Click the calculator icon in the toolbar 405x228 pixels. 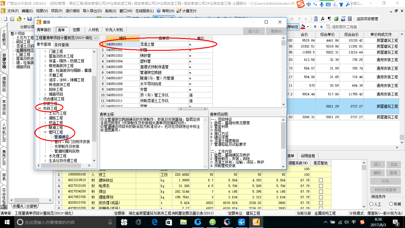tap(316, 19)
